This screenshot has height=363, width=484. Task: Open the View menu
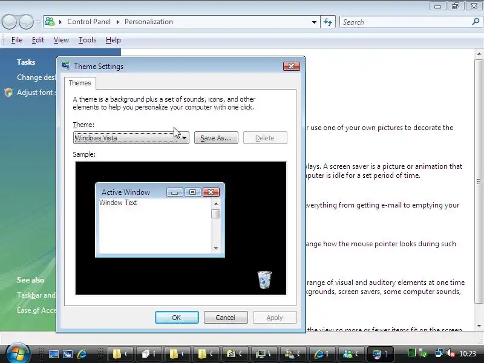point(61,40)
